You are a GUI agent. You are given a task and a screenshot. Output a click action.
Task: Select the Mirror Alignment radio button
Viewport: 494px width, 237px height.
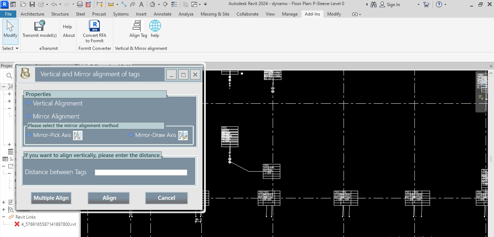29,116
